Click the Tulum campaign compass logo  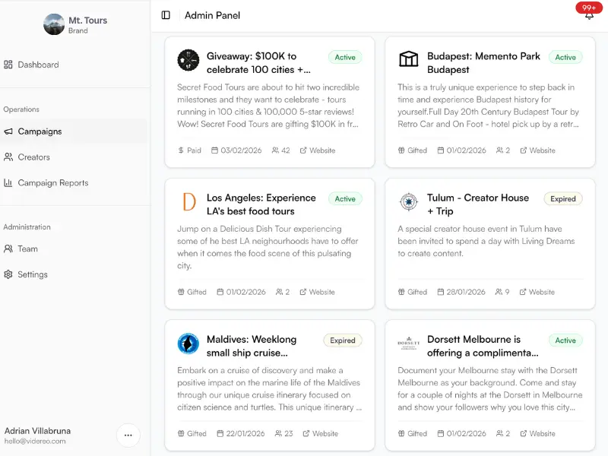pyautogui.click(x=408, y=202)
